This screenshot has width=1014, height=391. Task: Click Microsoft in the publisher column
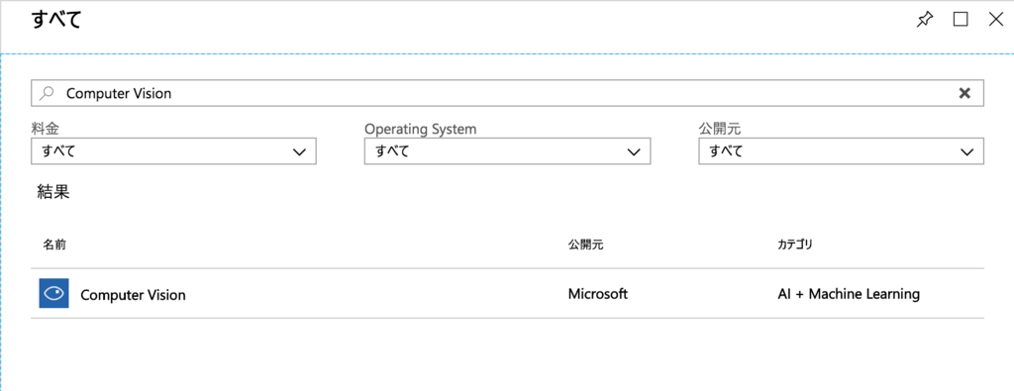[x=597, y=294]
